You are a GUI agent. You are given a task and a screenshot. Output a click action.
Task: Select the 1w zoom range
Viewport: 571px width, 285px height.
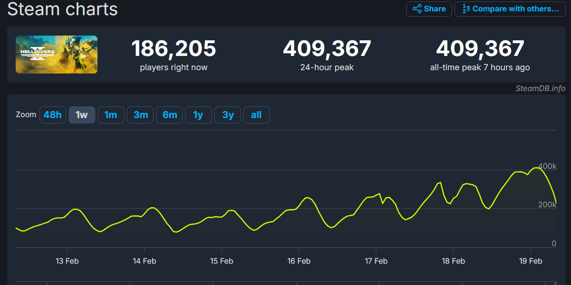coord(82,115)
